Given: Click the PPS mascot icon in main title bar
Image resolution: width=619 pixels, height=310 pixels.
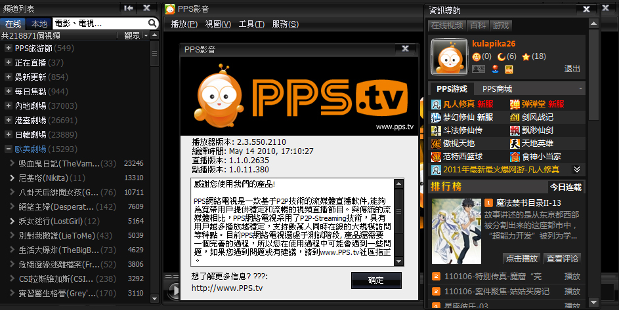Looking at the screenshot, I should click(x=170, y=9).
